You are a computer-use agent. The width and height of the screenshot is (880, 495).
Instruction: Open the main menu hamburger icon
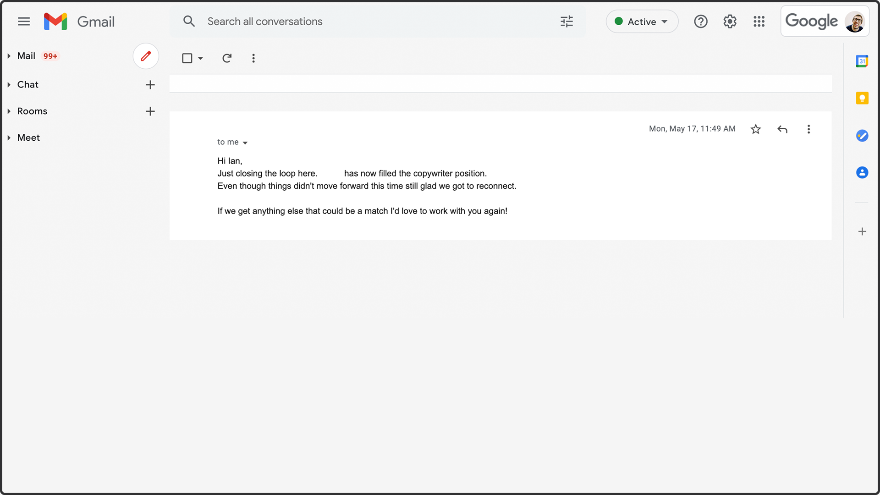[24, 22]
